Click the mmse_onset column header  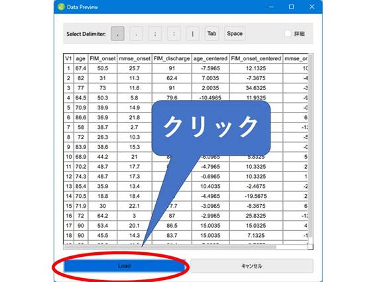[x=135, y=59]
